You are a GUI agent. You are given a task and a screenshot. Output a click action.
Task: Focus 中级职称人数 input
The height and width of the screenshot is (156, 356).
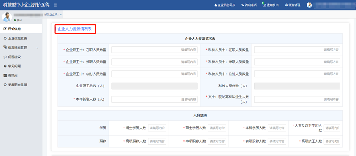[217, 141]
